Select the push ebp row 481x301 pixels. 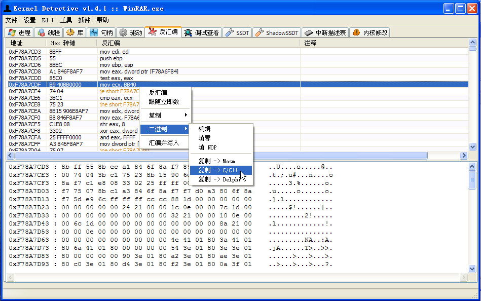click(237, 58)
